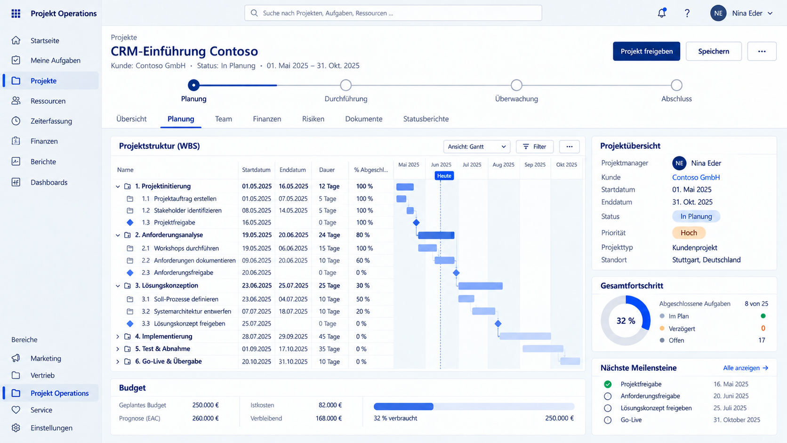
Task: Click the Projekt freigeben button
Action: [647, 51]
